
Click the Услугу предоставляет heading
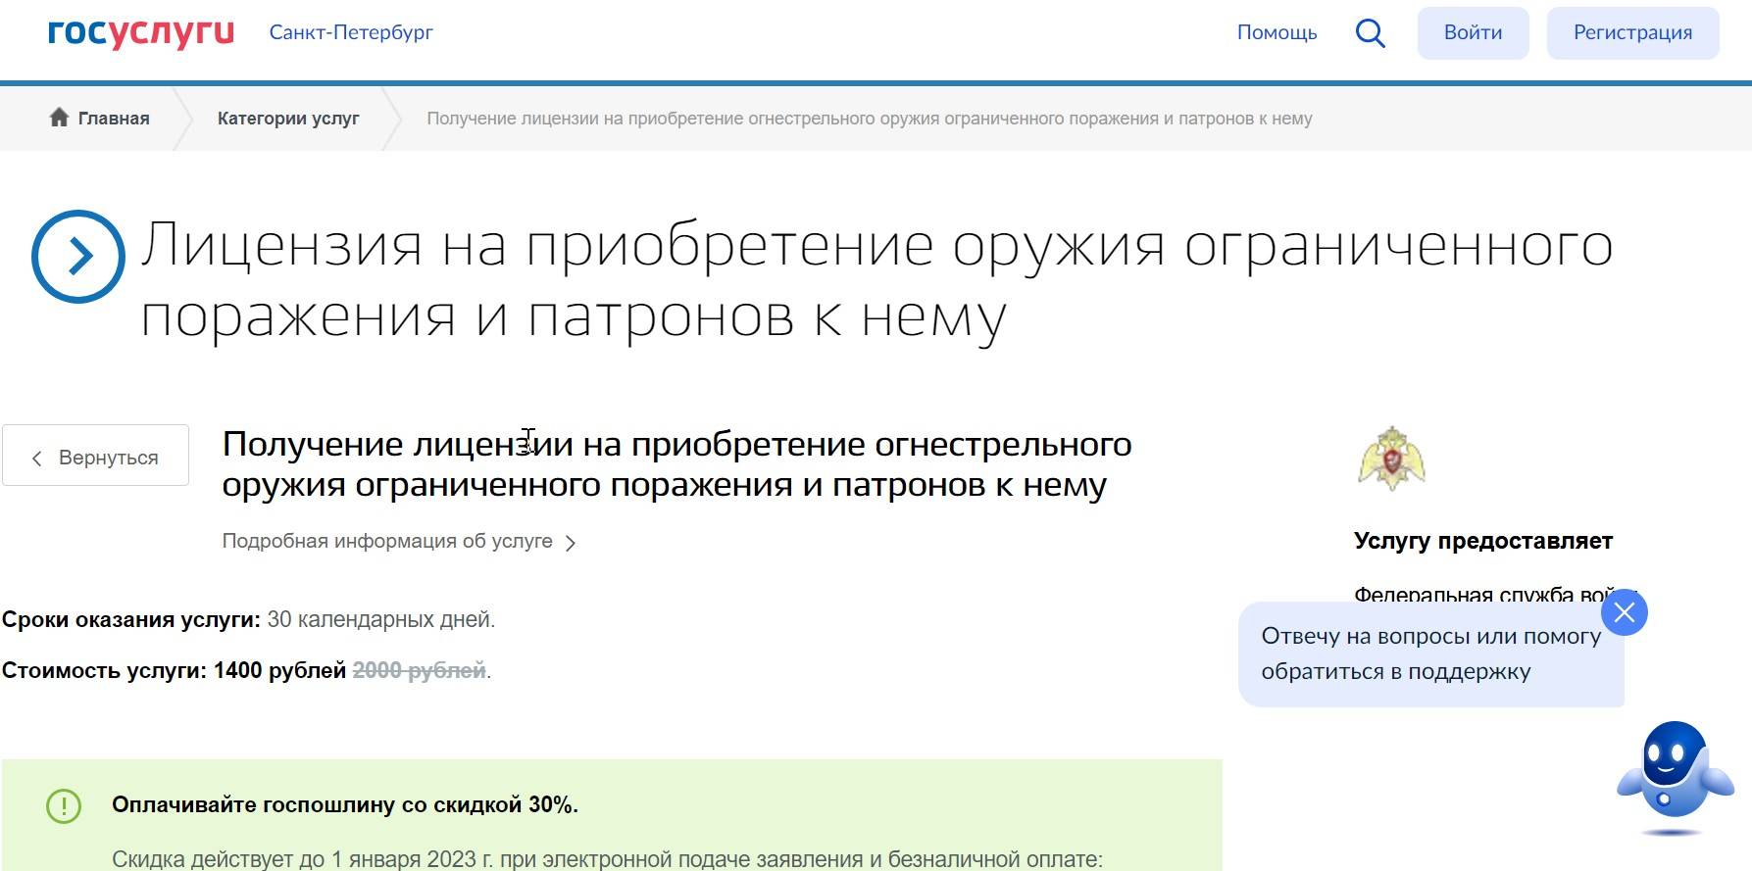1482,541
